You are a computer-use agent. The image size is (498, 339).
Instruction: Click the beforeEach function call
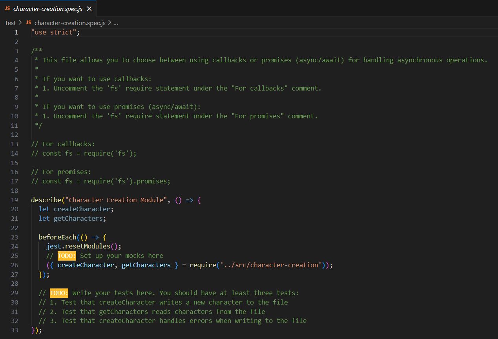57,237
